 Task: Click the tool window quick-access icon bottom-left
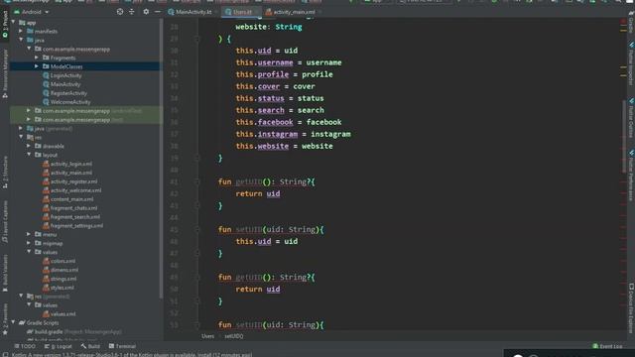coord(5,355)
